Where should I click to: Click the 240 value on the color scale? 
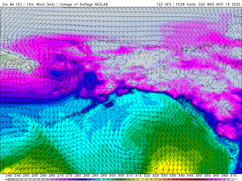pyautogui.click(x=9, y=176)
